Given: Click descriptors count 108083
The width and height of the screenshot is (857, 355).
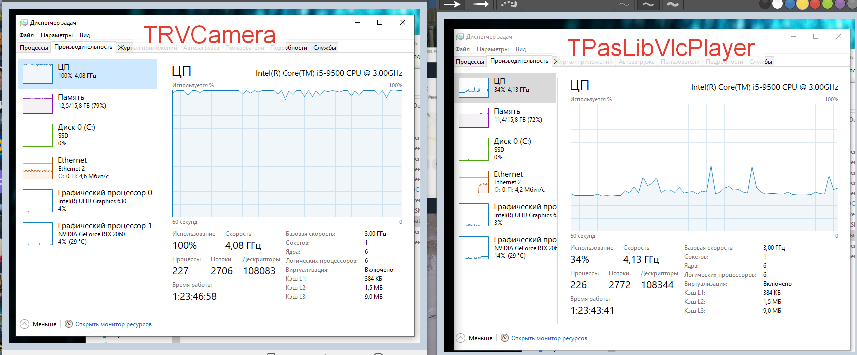Looking at the screenshot, I should tap(259, 271).
